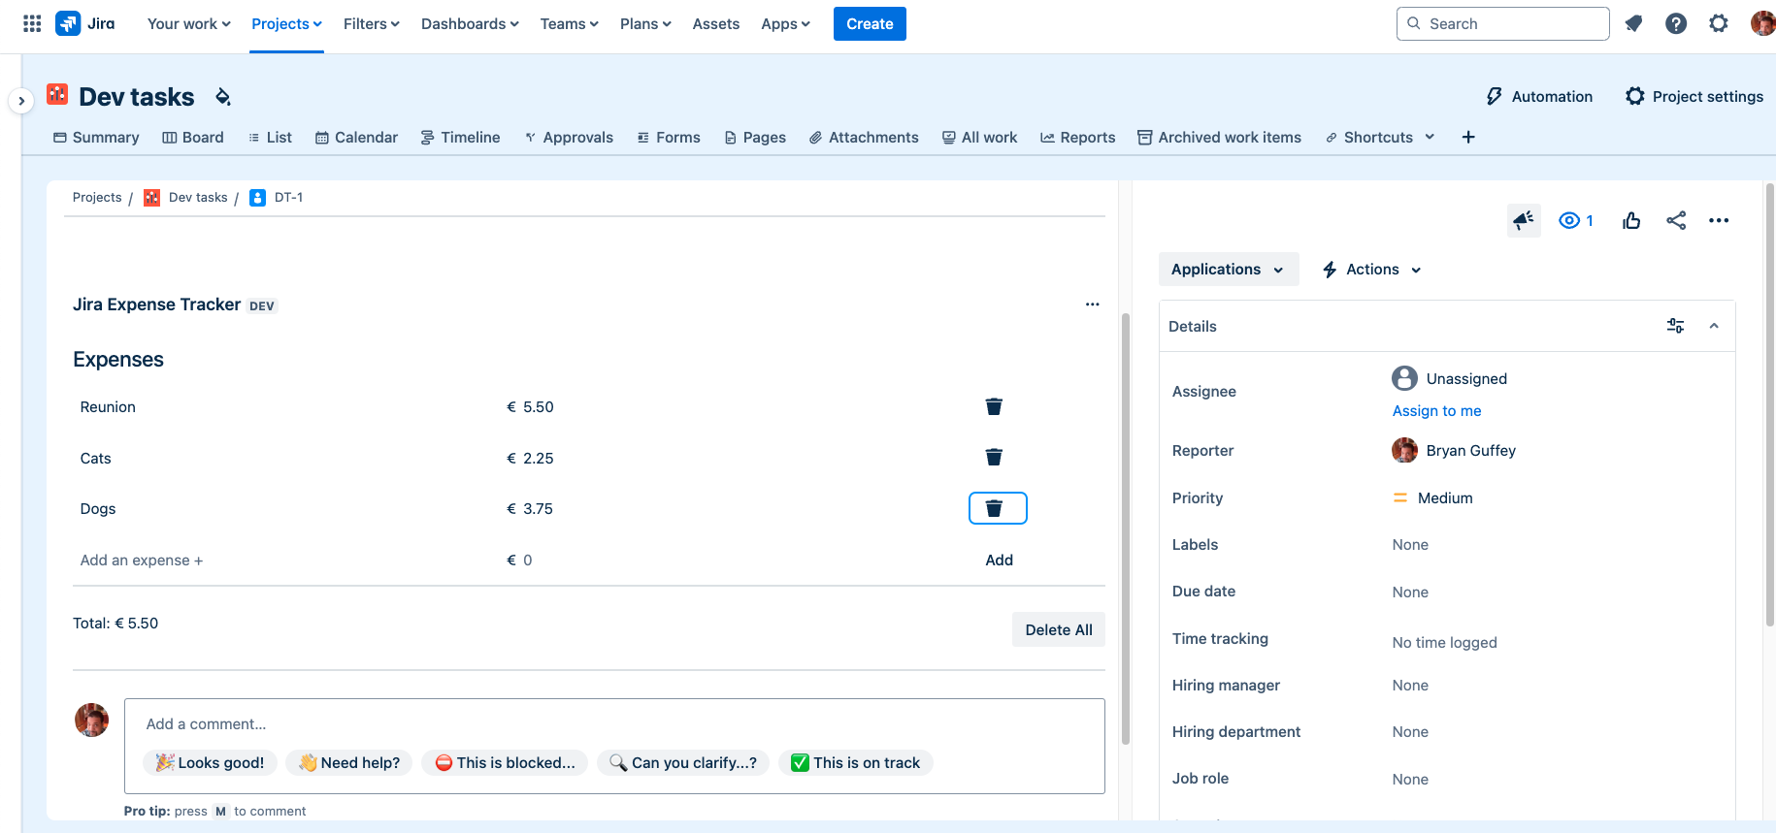Insert the Looks good! quick comment
The width and height of the screenshot is (1776, 833).
[211, 762]
